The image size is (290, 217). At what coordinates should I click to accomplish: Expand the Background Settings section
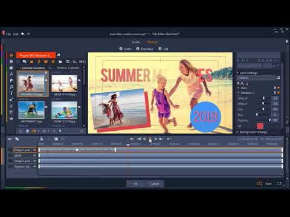point(237,132)
